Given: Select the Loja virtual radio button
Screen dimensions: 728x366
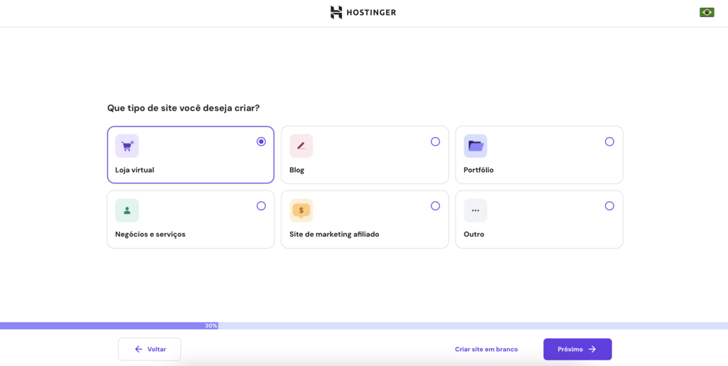Looking at the screenshot, I should tap(261, 141).
